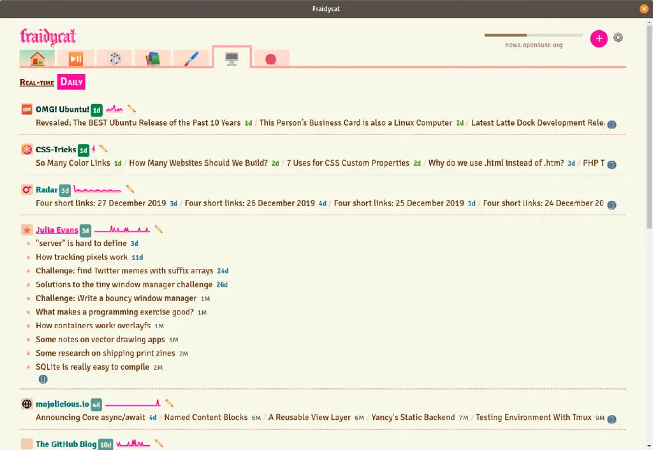Click the fraidycat logo

tap(47, 36)
